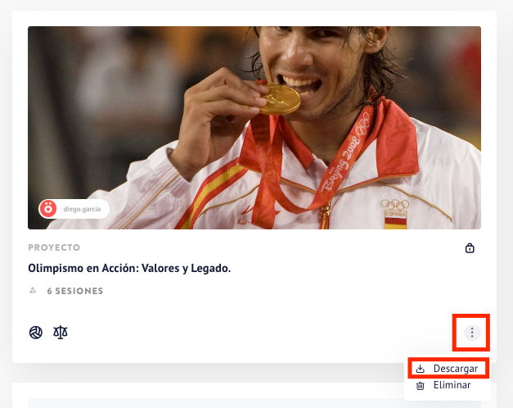
Task: Open the three-dot options menu
Action: (472, 333)
